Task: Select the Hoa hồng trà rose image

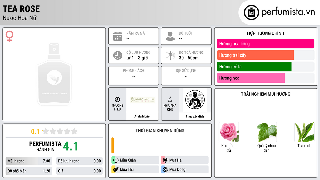Action: tap(229, 132)
